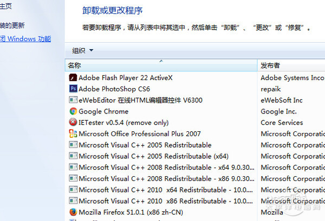
Task: Click the Google Chrome icon
Action: (x=73, y=111)
